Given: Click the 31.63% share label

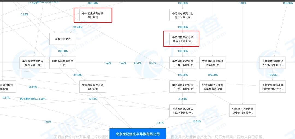Looking at the screenshot, I should point(182,99).
